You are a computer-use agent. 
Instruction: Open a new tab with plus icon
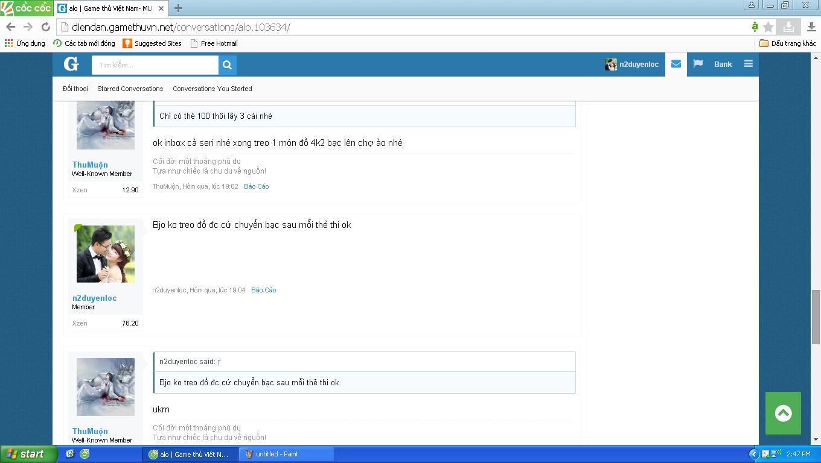pos(178,8)
